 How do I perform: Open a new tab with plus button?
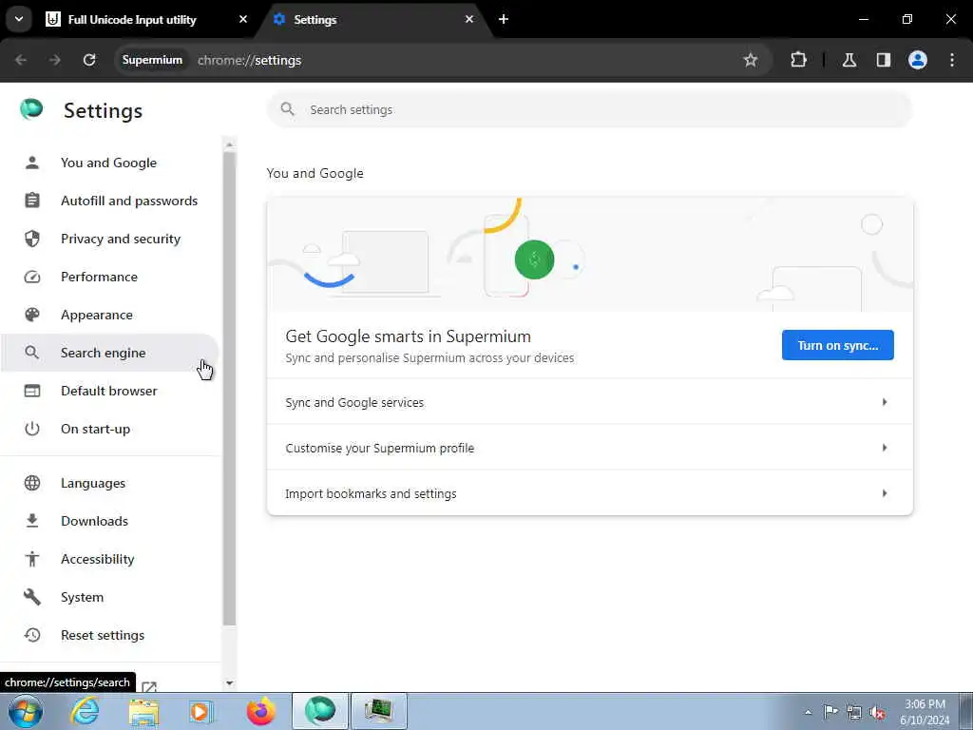[x=504, y=19]
